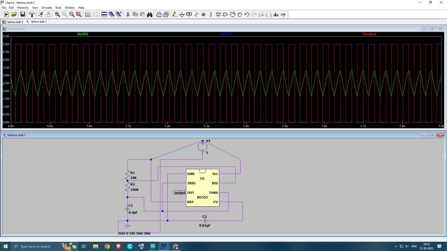Zoom out using the minus magnifier

click(x=72, y=14)
